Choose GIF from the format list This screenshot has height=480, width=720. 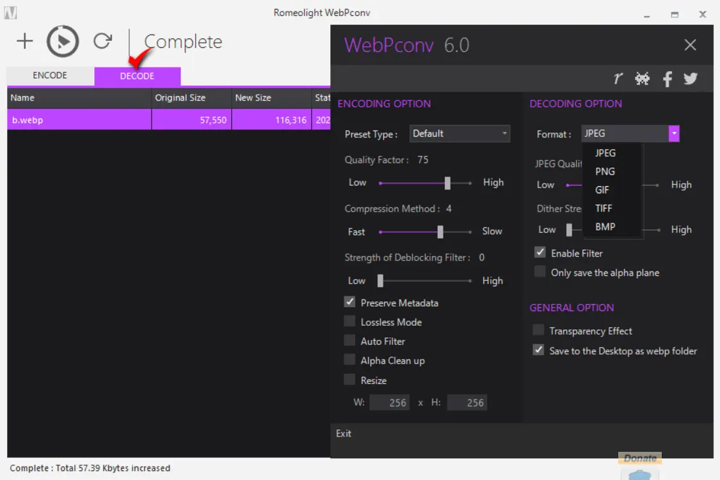(602, 189)
